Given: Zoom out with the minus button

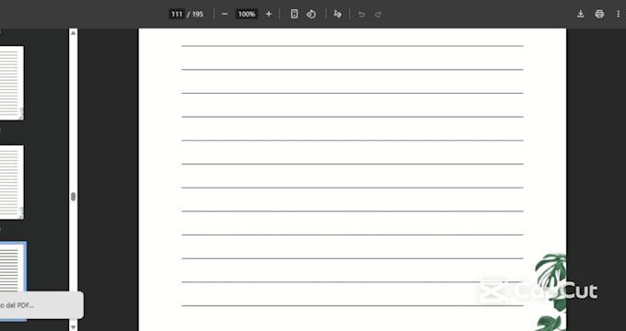Looking at the screenshot, I should 225,14.
